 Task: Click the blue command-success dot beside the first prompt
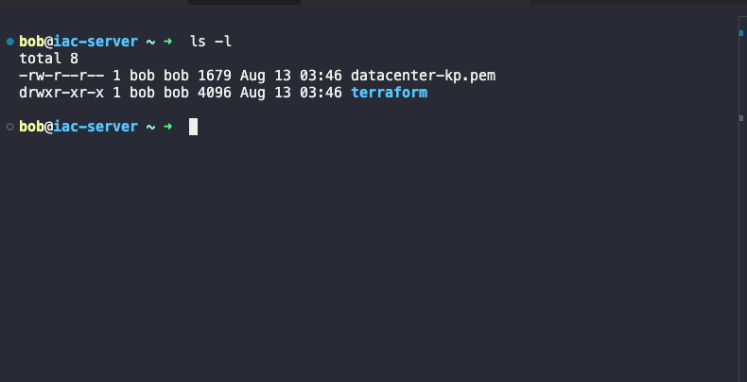(x=10, y=42)
